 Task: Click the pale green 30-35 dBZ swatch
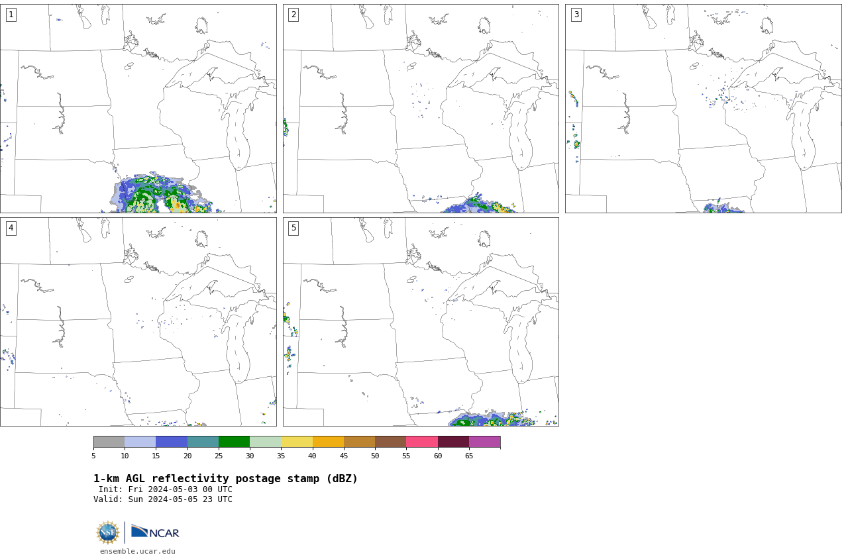(265, 442)
